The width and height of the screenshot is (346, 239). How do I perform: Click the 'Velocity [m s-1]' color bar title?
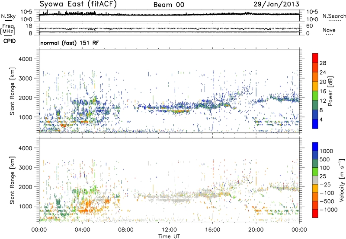click(x=342, y=180)
